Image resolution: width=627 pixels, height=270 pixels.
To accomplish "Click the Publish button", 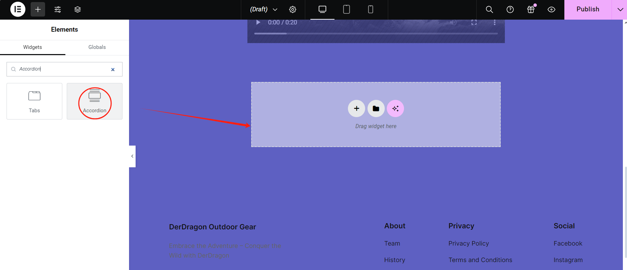I will click(x=588, y=9).
